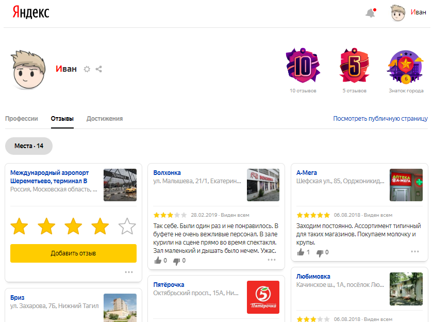Select the Отзывы tab
This screenshot has width=433, height=322.
(x=62, y=119)
